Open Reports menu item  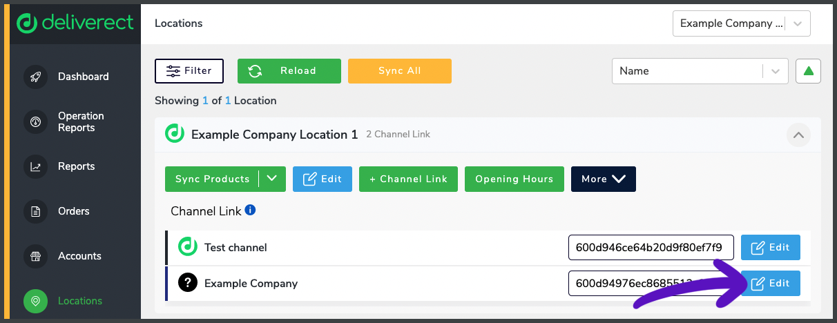76,166
